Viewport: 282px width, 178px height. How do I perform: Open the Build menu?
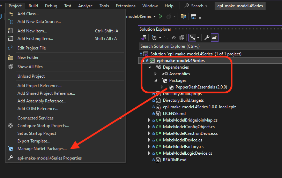[34, 6]
